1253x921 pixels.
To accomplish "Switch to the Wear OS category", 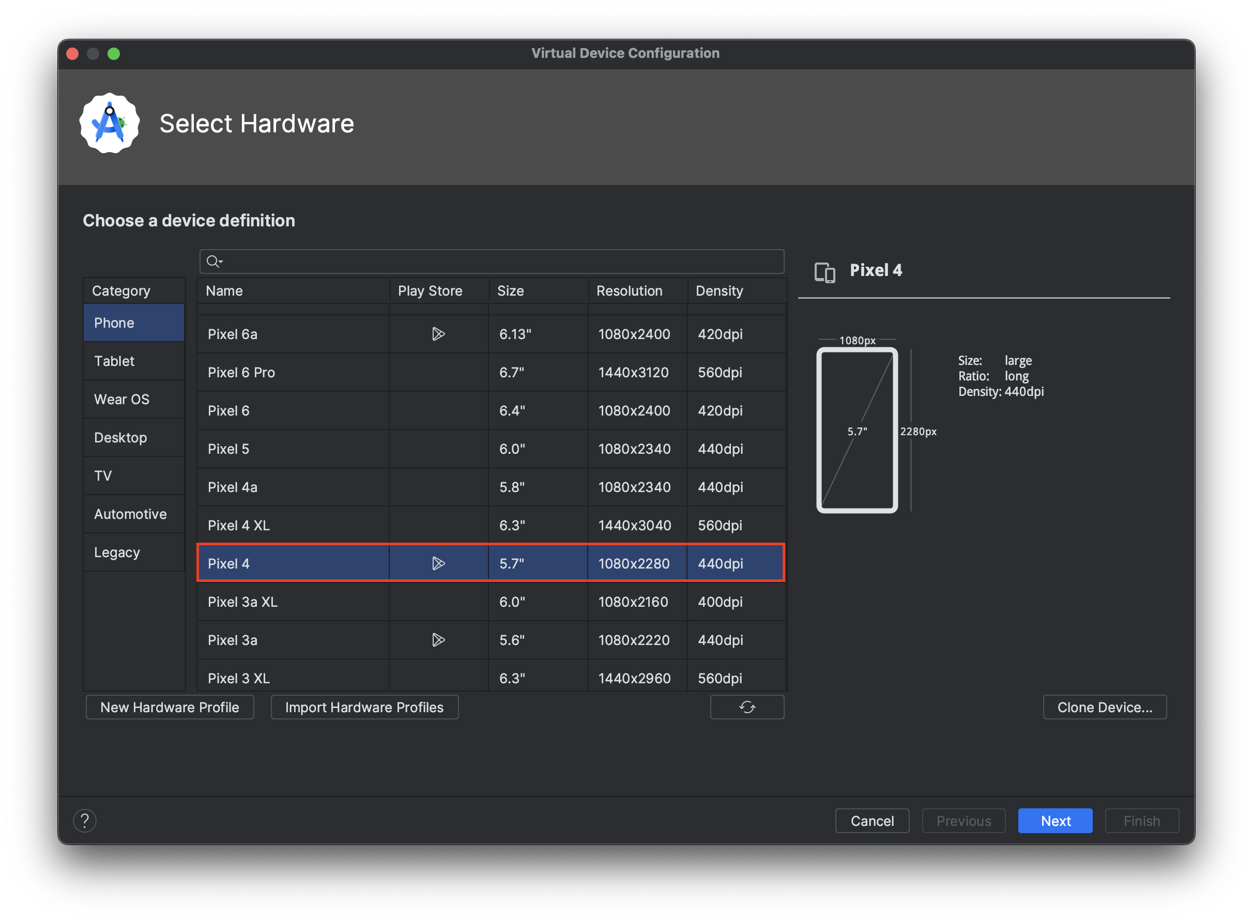I will [x=121, y=399].
